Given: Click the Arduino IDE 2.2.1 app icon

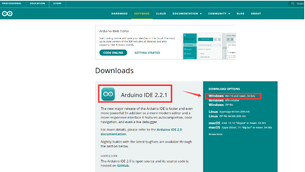Looking at the screenshot, I should pos(108,94).
